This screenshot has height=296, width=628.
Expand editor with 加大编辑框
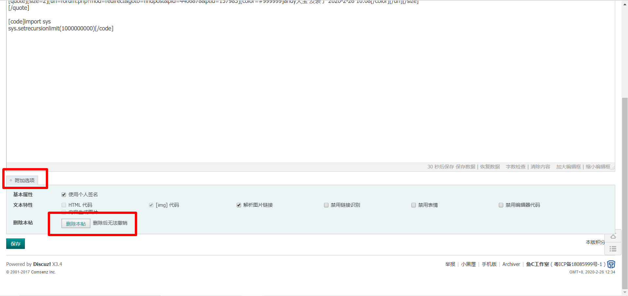(568, 167)
